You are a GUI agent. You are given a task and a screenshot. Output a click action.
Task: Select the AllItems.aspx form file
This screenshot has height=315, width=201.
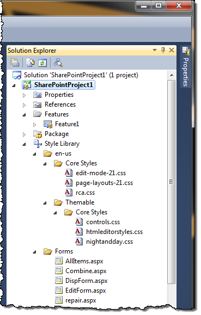(x=84, y=261)
